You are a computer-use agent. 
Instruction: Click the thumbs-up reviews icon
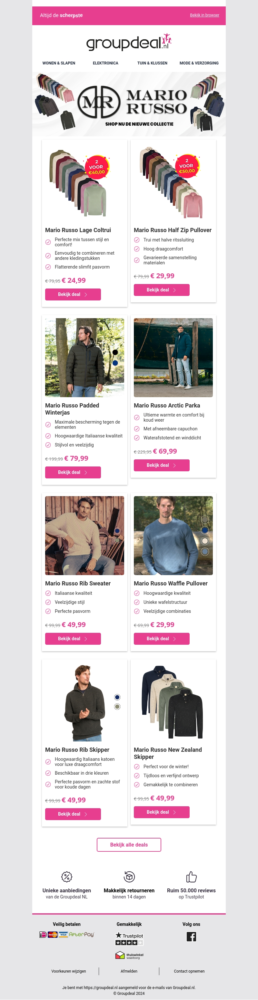click(x=191, y=877)
